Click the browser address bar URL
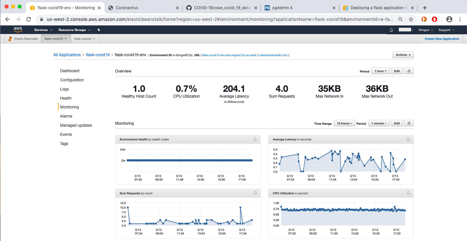The image size is (467, 241). [x=219, y=19]
